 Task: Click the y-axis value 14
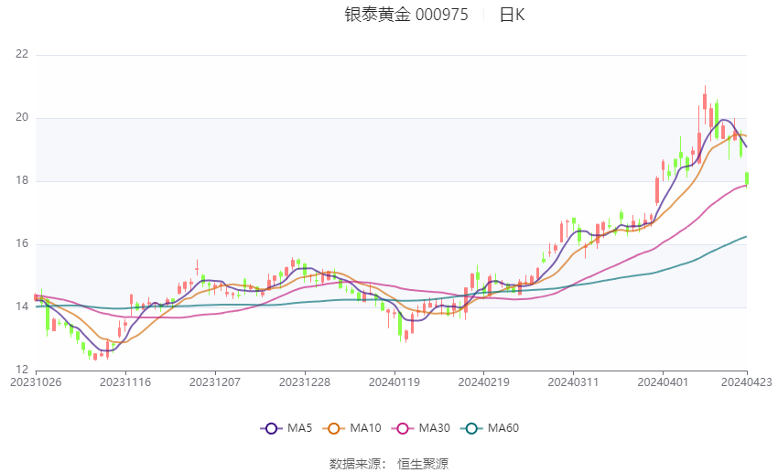click(x=22, y=306)
